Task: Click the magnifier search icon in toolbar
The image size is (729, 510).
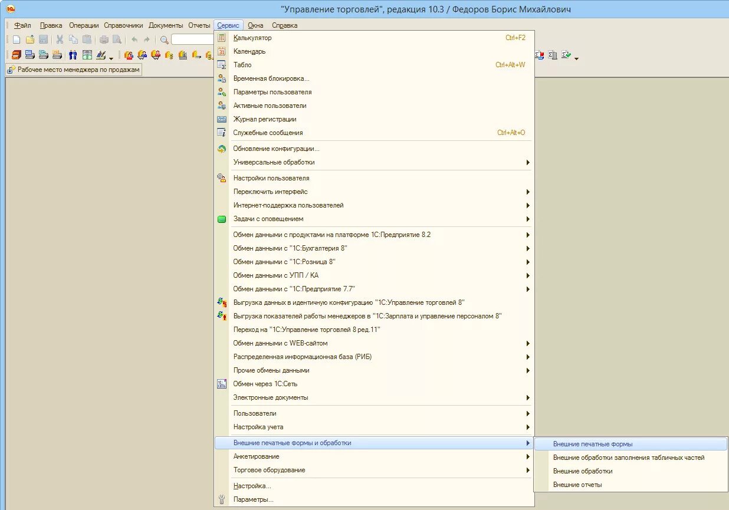Action: coord(165,40)
